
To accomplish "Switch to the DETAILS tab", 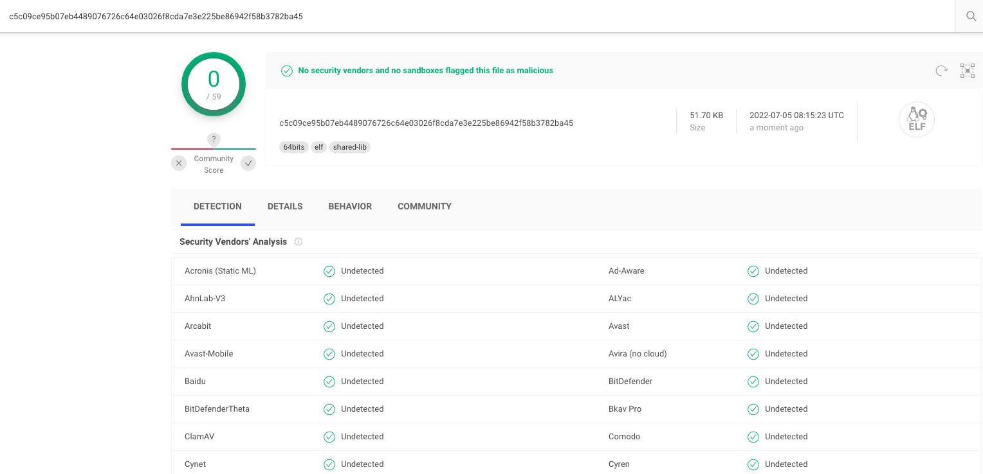I will point(285,206).
